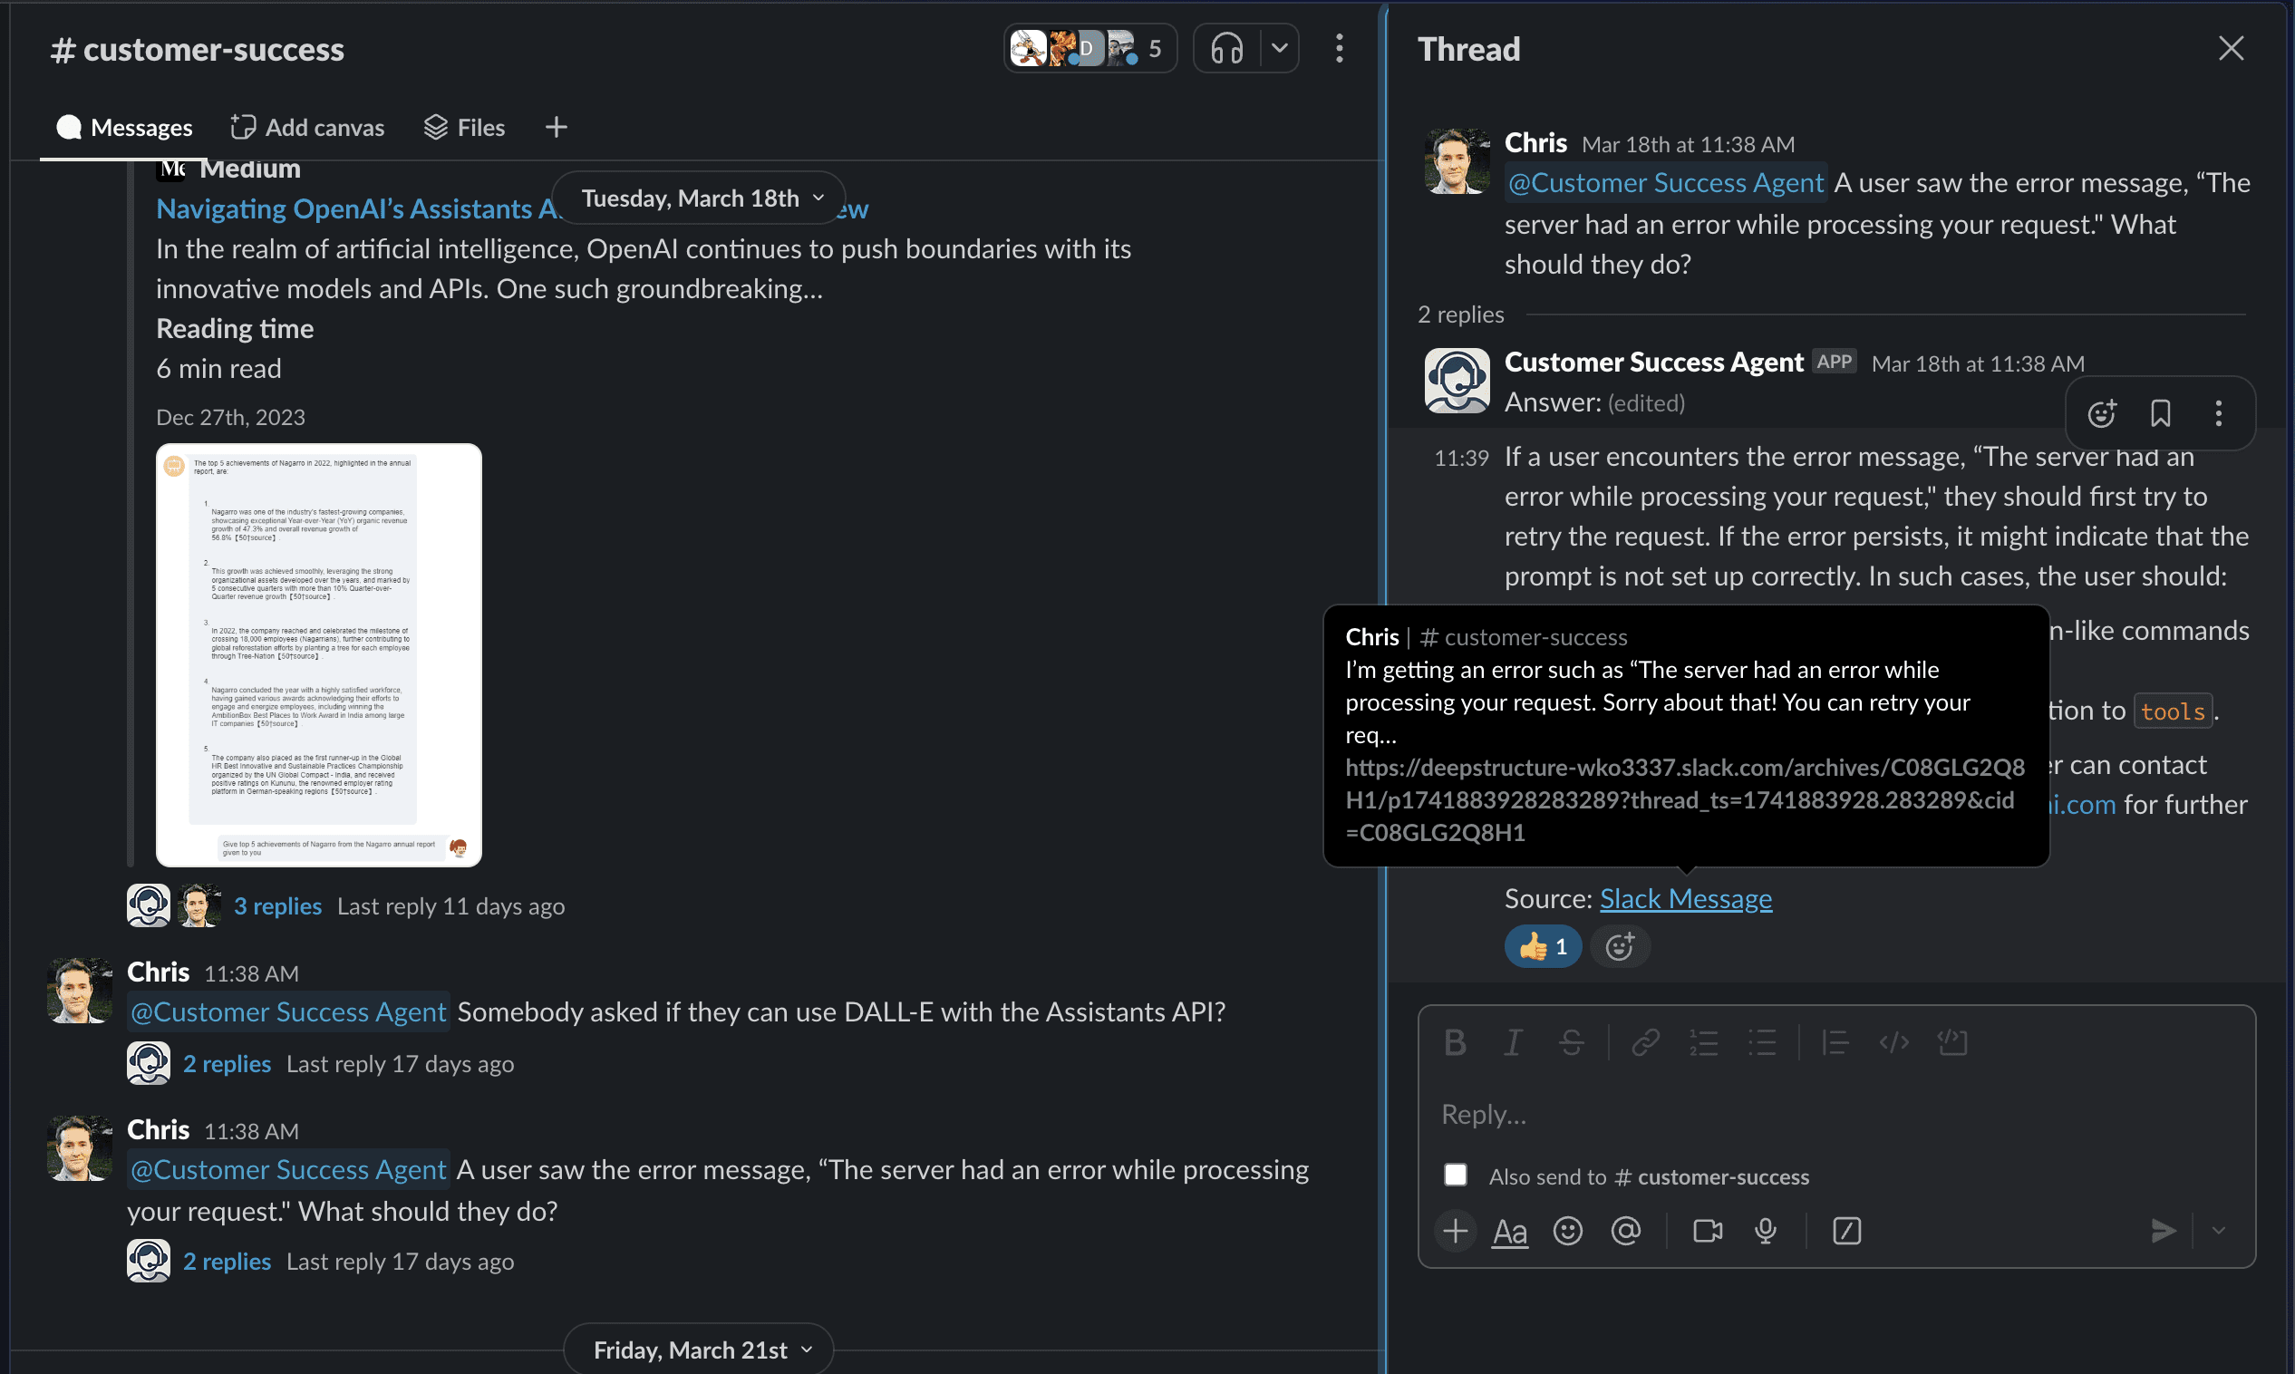Open the Add canvas tab
The image size is (2295, 1374).
(307, 128)
